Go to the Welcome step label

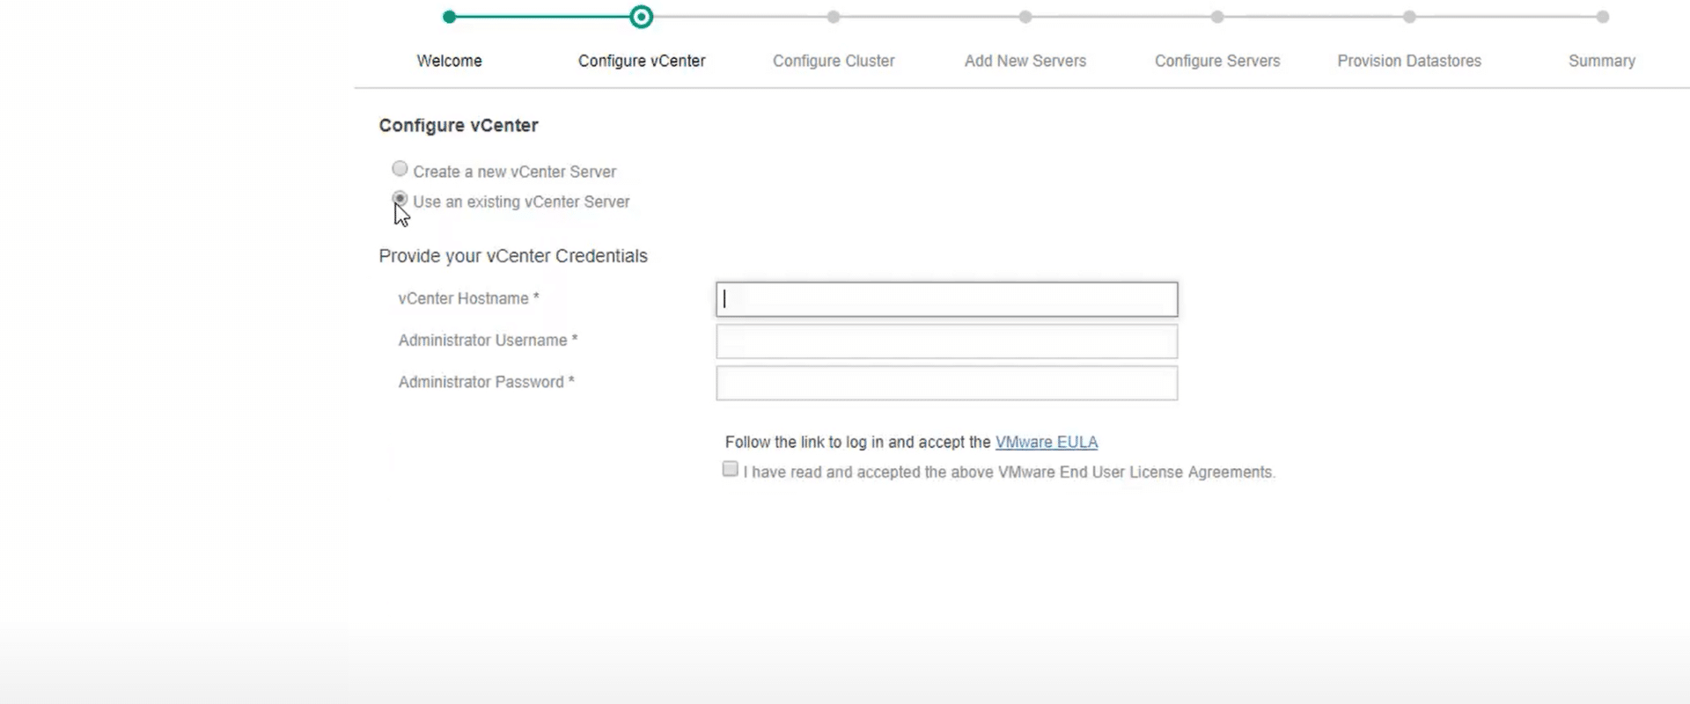coord(450,61)
